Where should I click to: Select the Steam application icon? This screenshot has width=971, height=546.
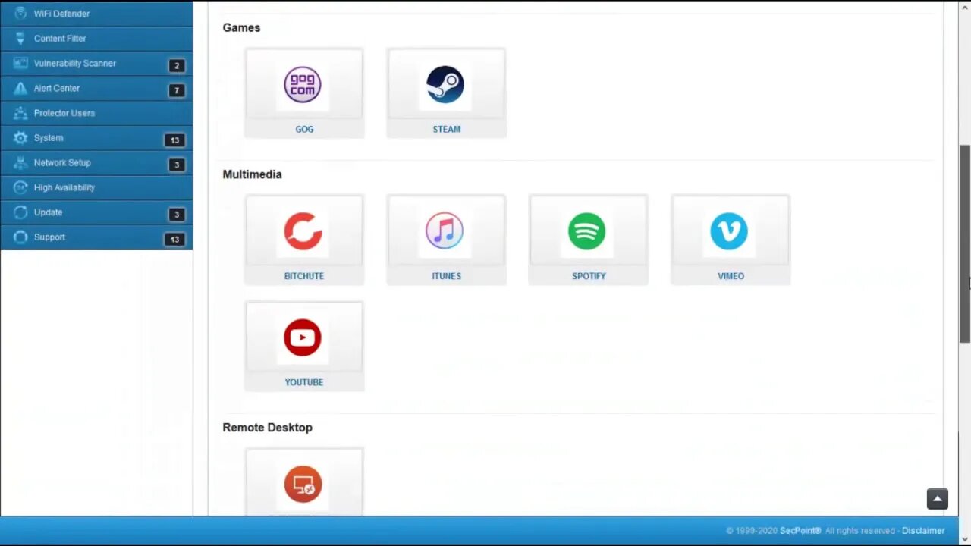pos(445,84)
